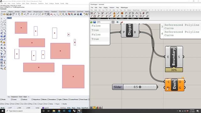Toggle the Curves filter checkbox
201x113 pixels.
click(12, 100)
